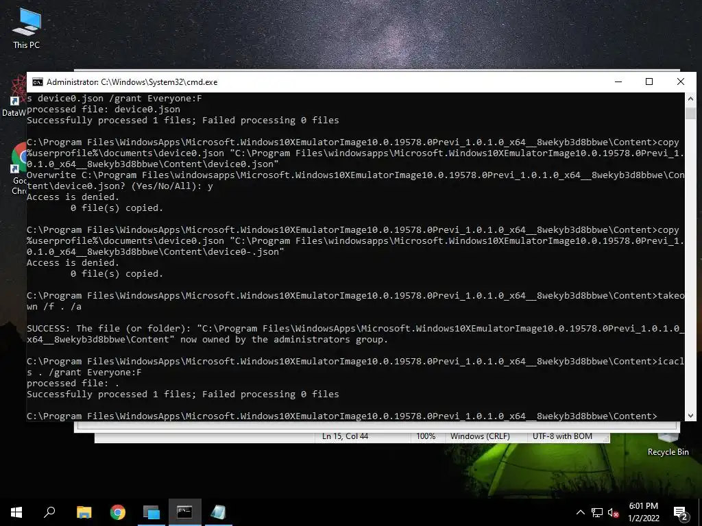Click the Windows (CRLF) status in Notepad

480,436
